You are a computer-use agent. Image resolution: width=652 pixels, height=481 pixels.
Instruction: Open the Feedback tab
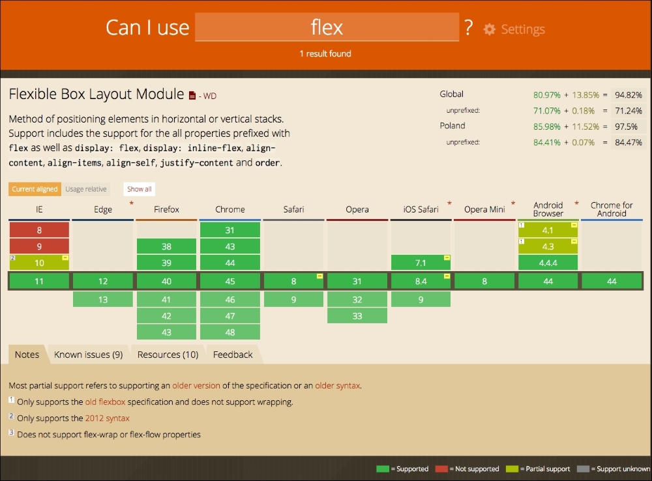point(233,355)
